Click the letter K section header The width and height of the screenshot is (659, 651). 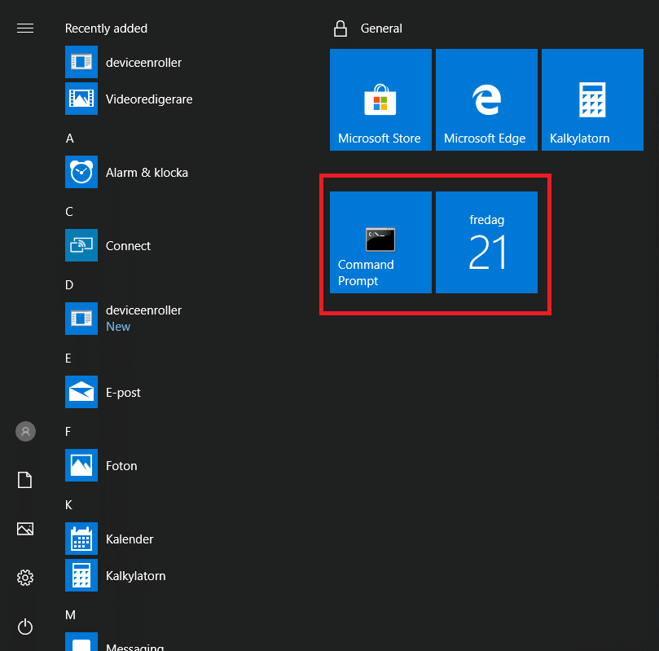69,504
